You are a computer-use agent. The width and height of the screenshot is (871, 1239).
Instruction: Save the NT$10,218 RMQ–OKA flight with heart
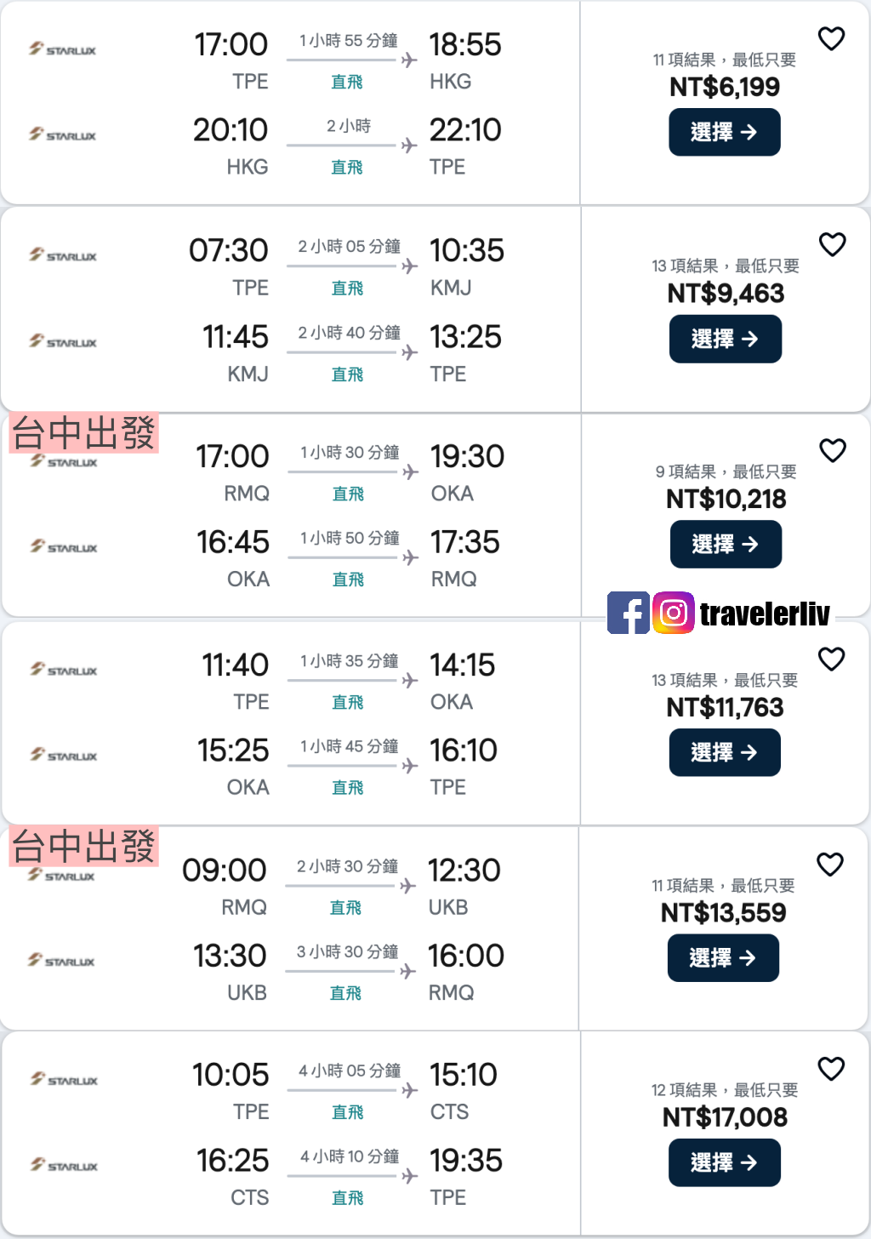(832, 450)
